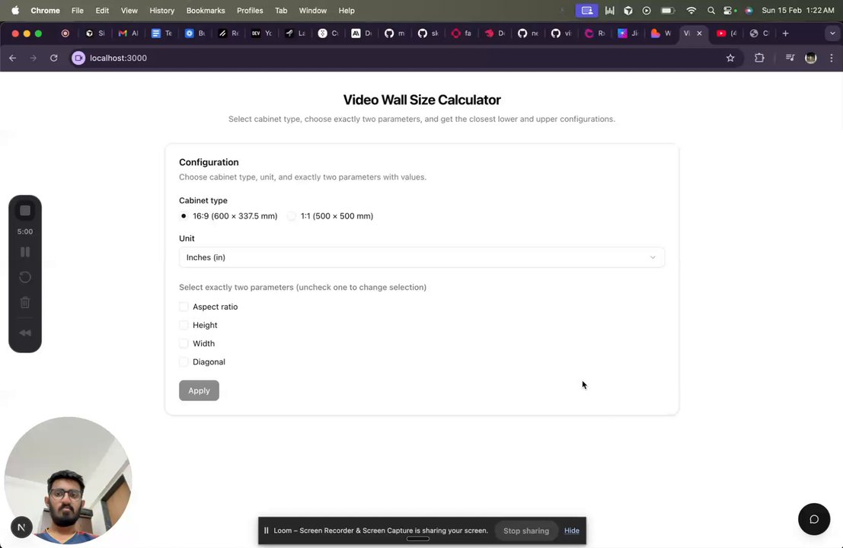
Task: Click the Apply button
Action: 199,390
